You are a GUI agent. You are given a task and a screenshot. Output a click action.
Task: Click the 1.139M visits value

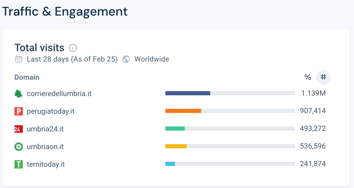pyautogui.click(x=314, y=93)
